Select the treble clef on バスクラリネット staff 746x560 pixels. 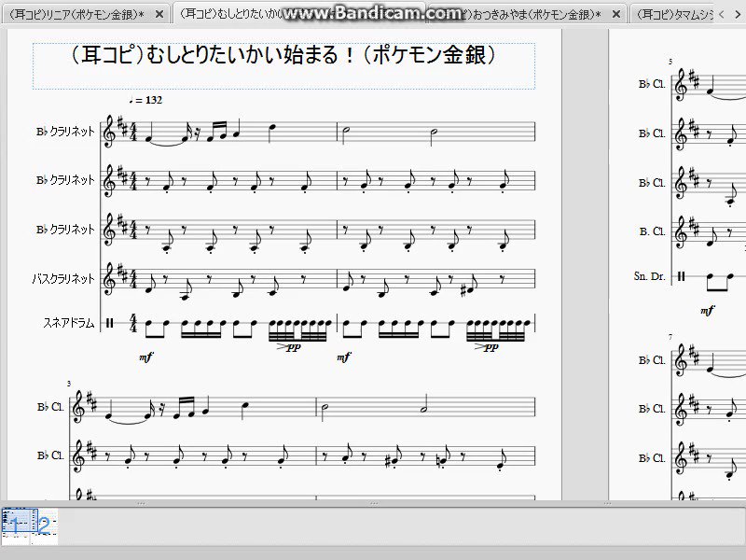point(109,278)
